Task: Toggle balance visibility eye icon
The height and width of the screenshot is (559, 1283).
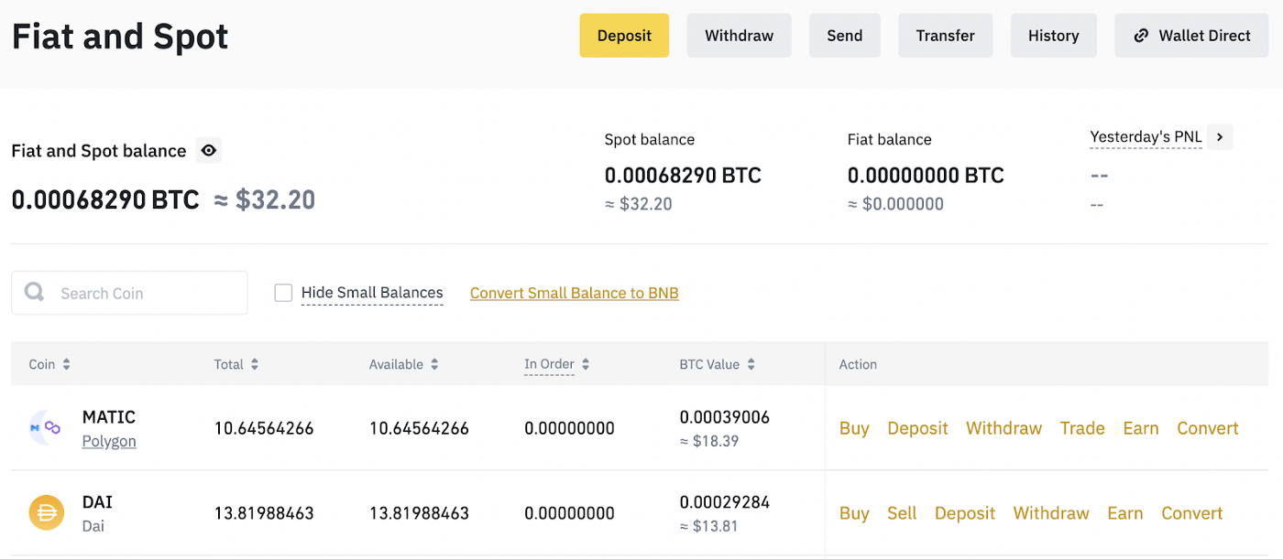Action: tap(209, 151)
